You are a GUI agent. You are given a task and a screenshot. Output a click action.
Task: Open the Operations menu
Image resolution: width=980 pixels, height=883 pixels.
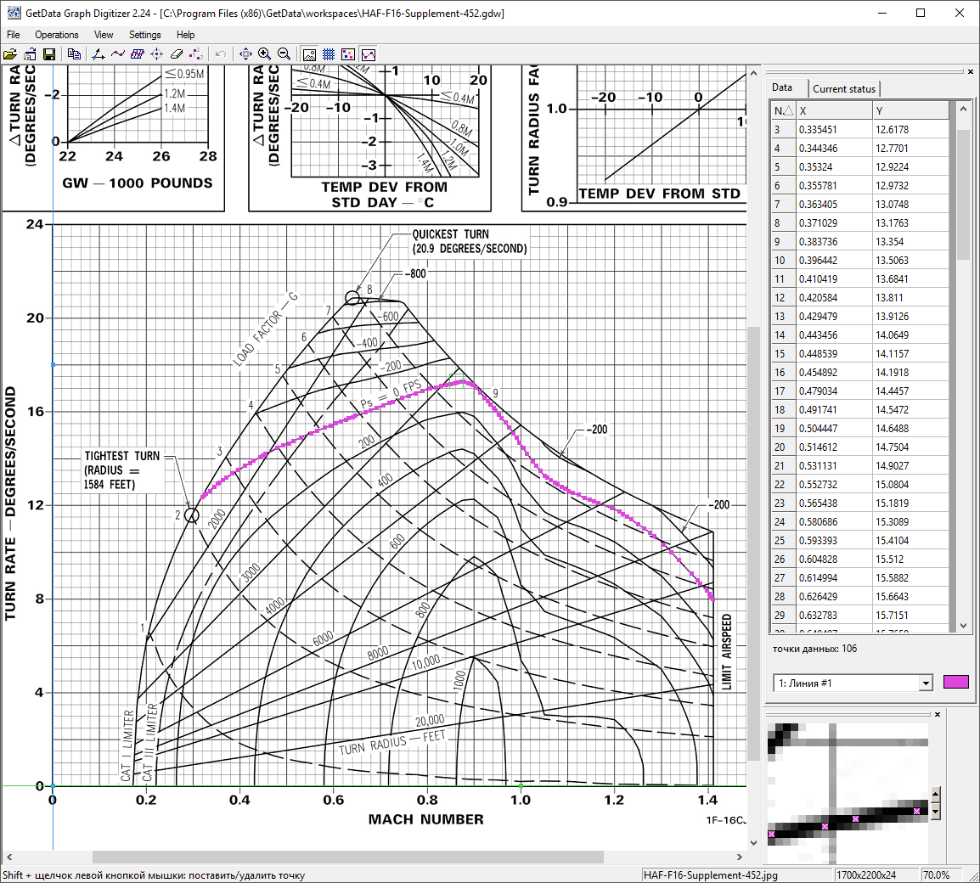coord(57,35)
